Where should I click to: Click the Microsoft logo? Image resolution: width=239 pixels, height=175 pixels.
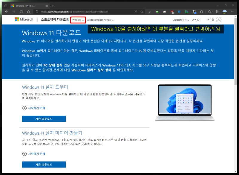[x=24, y=19]
